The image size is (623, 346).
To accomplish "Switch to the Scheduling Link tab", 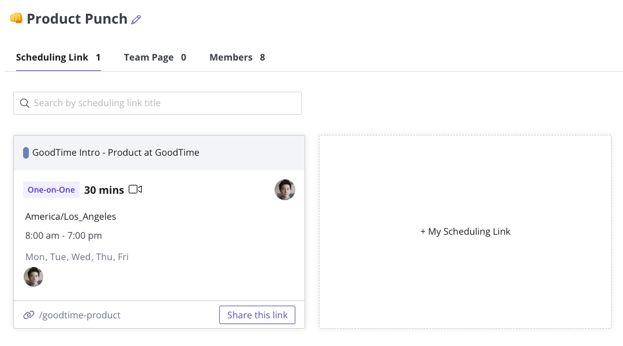I will click(58, 58).
